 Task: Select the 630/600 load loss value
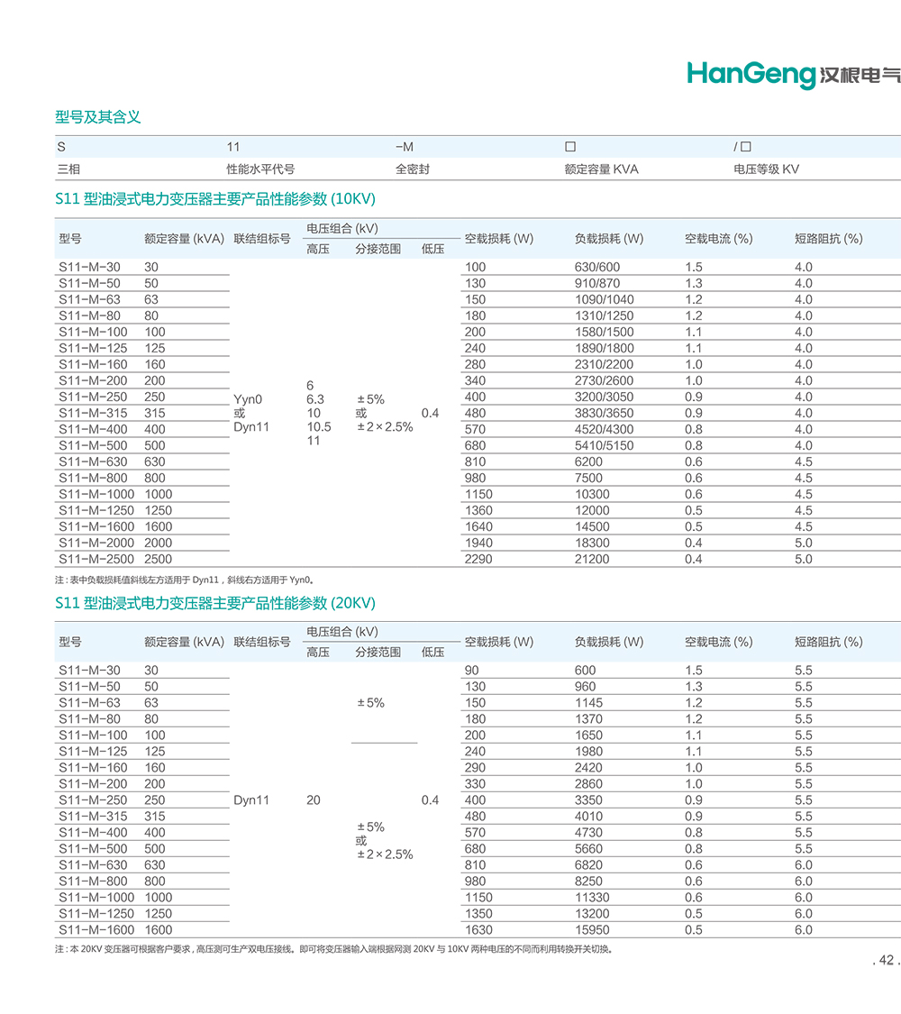597,267
